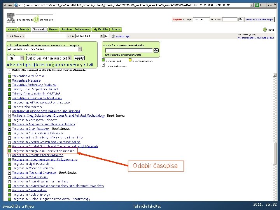
Task: Click the Search Tips link
Action: coord(122,37)
